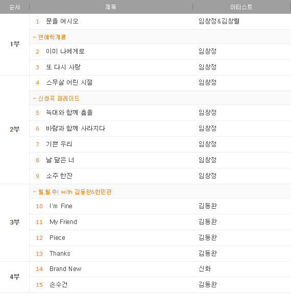Click the title 스무살 어린 시절

click(x=69, y=83)
